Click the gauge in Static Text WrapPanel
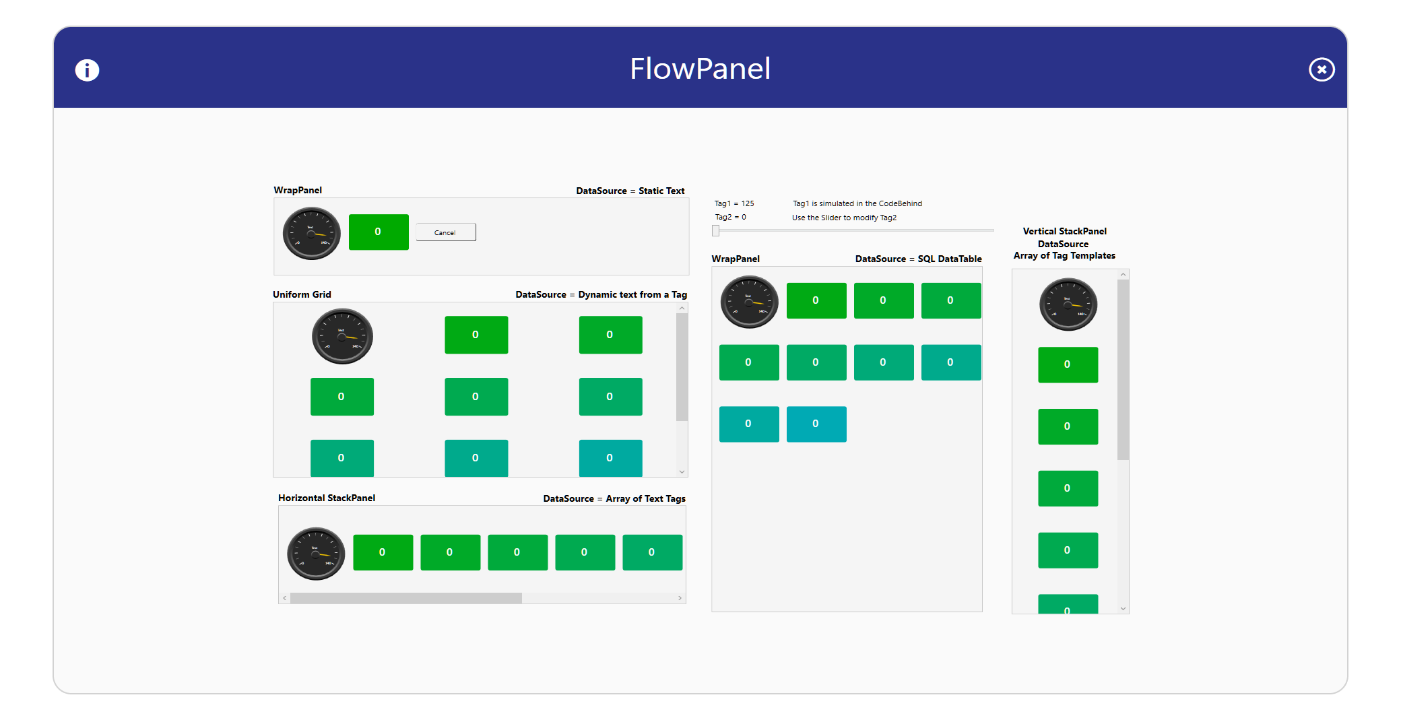The width and height of the screenshot is (1401, 720). click(312, 233)
